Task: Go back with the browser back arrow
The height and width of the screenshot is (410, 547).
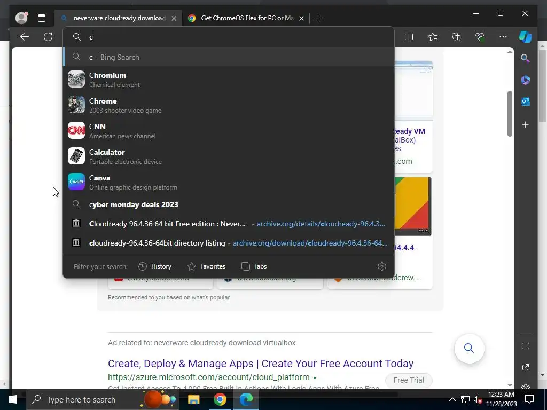Action: click(x=25, y=37)
